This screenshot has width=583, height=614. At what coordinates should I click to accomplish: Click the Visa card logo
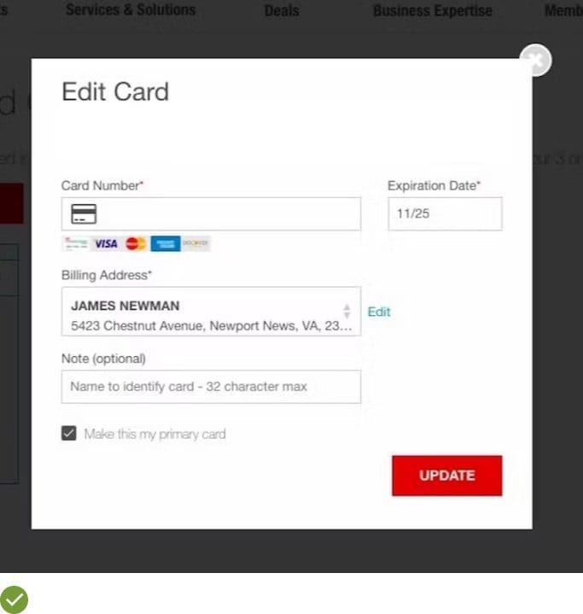pyautogui.click(x=106, y=243)
